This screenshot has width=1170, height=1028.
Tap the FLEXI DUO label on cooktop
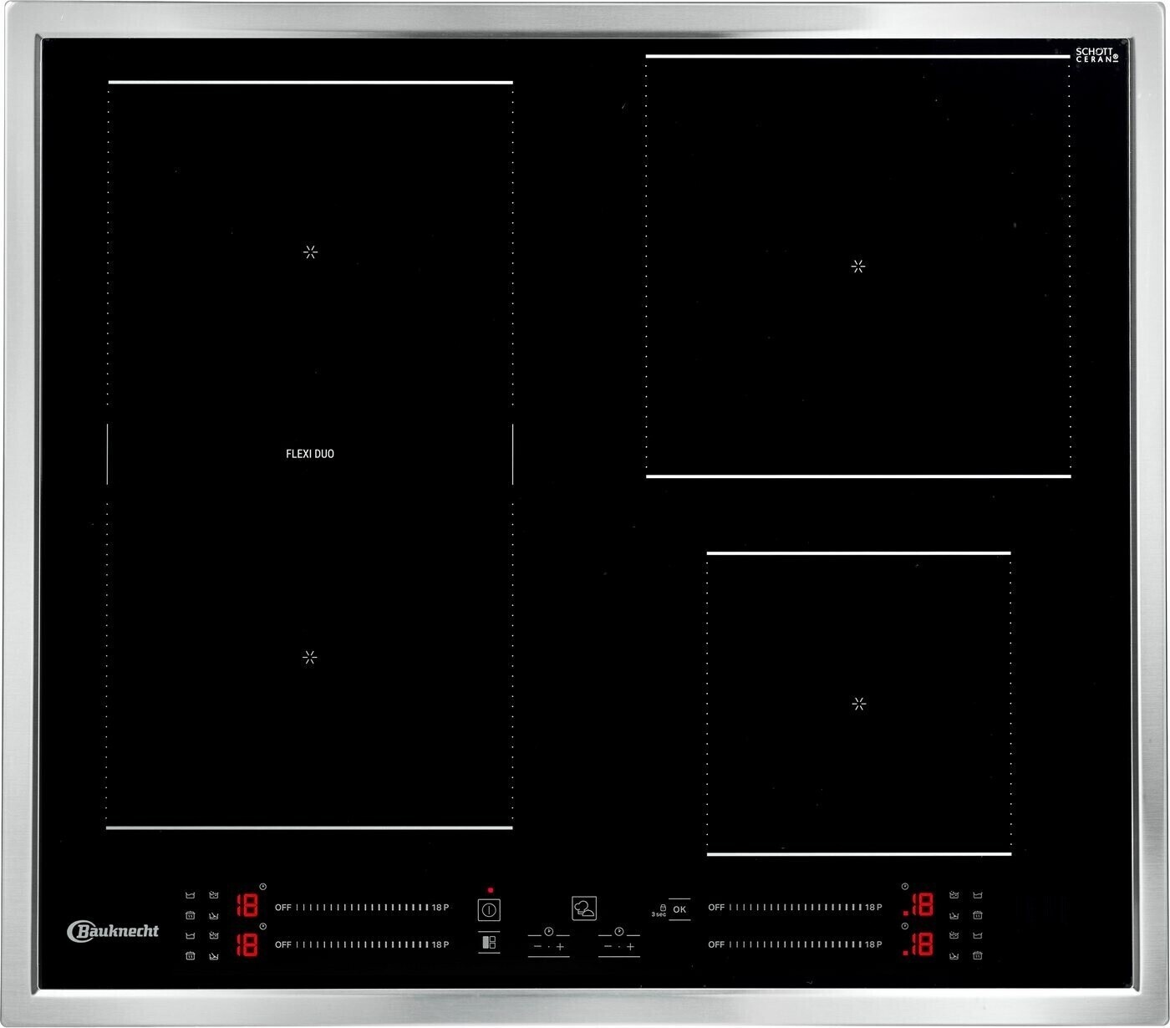click(x=310, y=454)
